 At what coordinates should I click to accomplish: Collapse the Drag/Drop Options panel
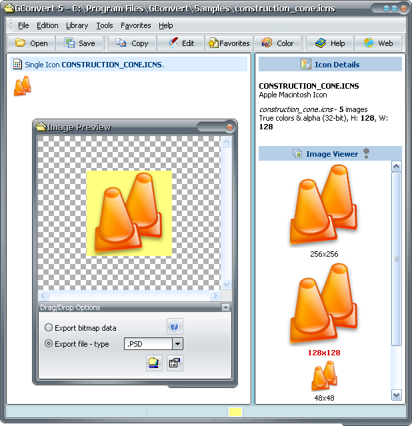click(225, 307)
